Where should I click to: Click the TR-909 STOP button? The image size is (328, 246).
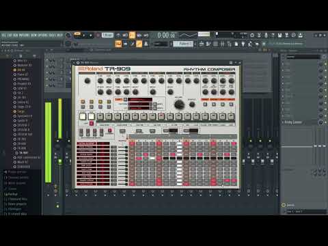(92, 117)
